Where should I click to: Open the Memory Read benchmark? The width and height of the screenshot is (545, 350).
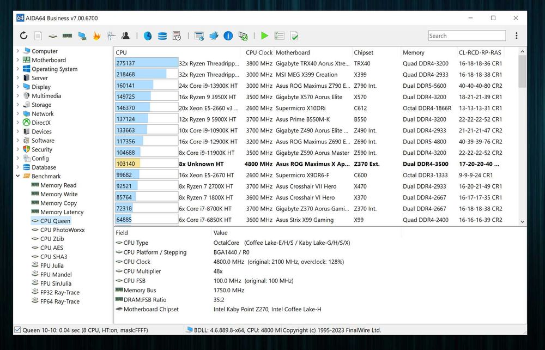coord(58,185)
